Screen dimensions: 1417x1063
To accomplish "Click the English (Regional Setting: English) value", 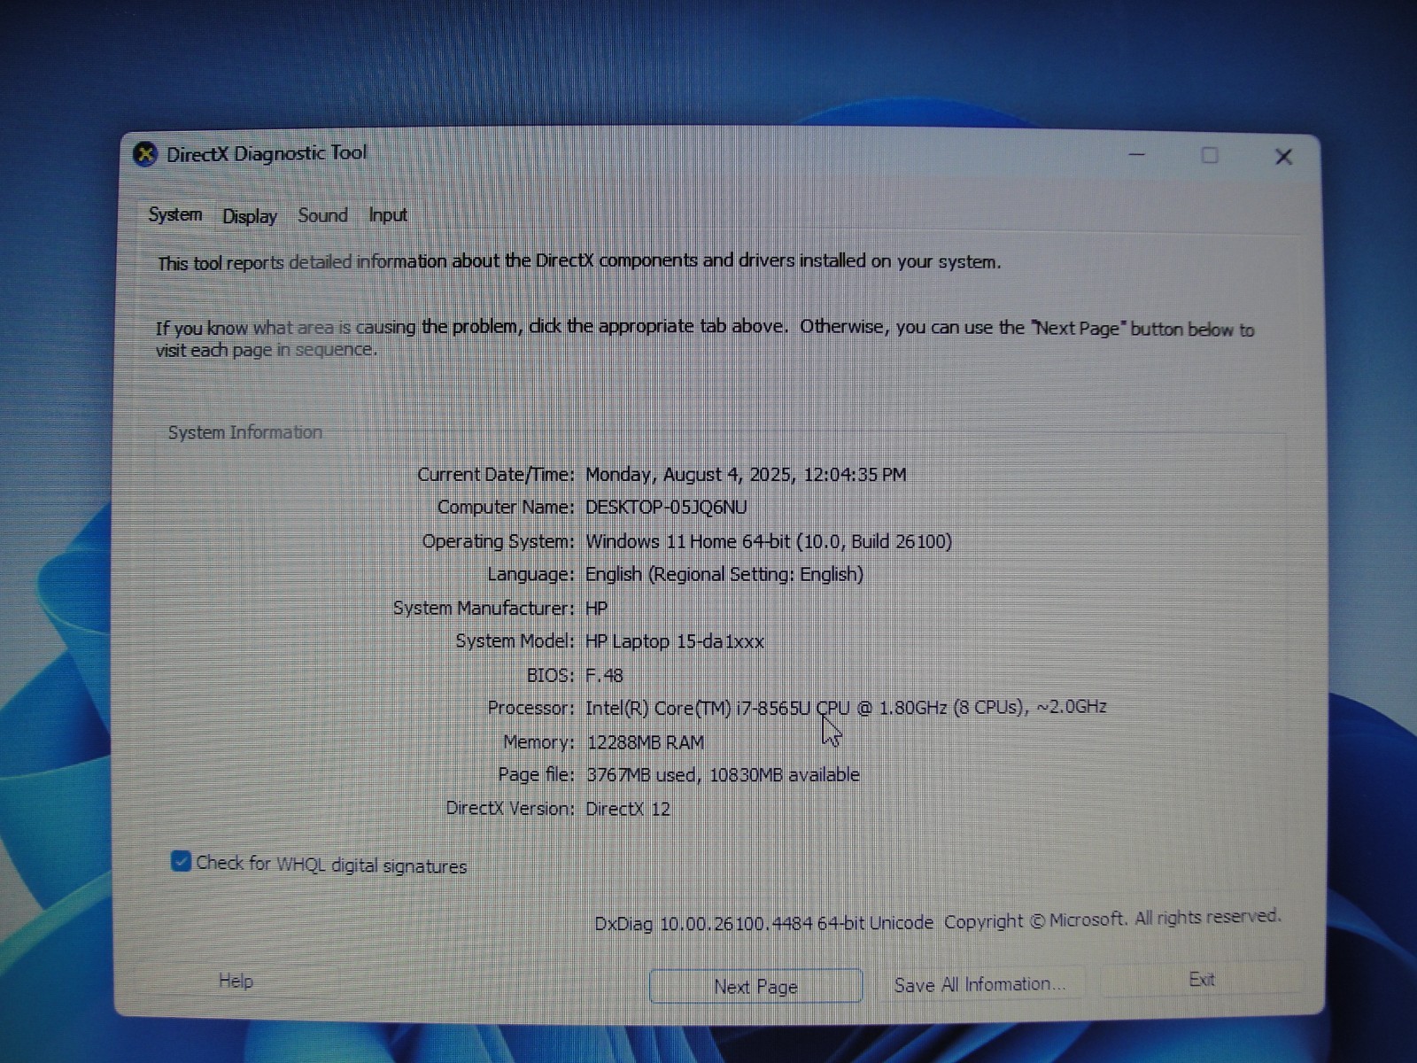I will point(724,574).
